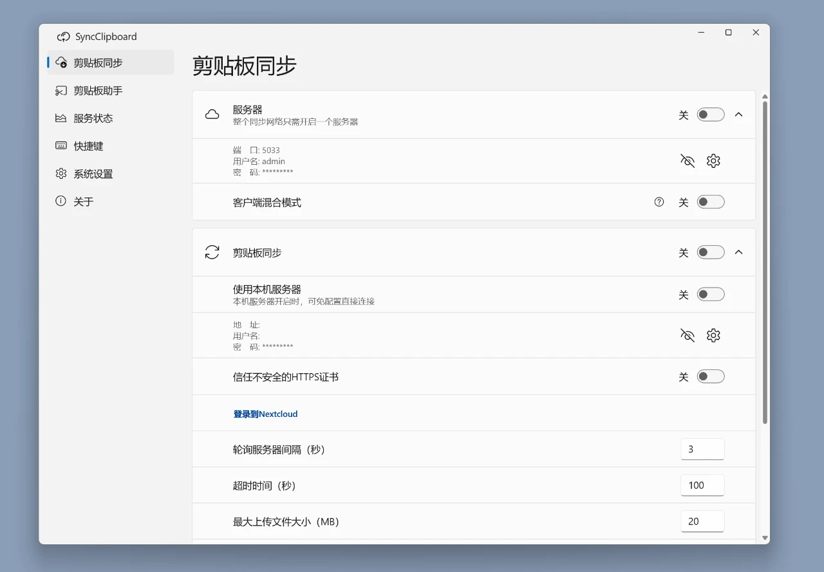Click the scrollbar down arrow
Image resolution: width=824 pixels, height=572 pixels.
765,537
